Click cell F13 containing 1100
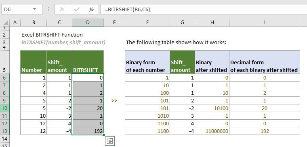 147,131
